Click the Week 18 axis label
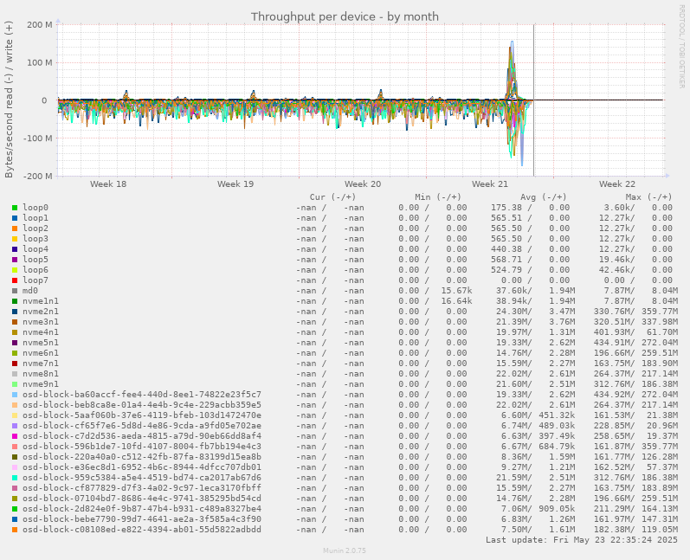Viewport: 690px width, 560px height. point(108,183)
